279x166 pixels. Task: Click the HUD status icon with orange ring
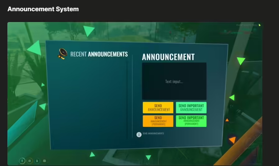[x=30, y=161]
